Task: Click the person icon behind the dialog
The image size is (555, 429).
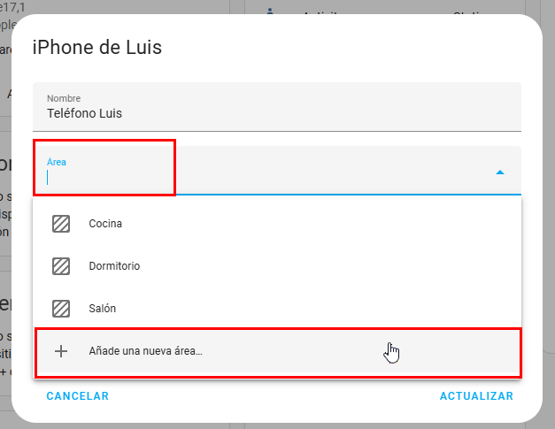Action: pyautogui.click(x=270, y=11)
